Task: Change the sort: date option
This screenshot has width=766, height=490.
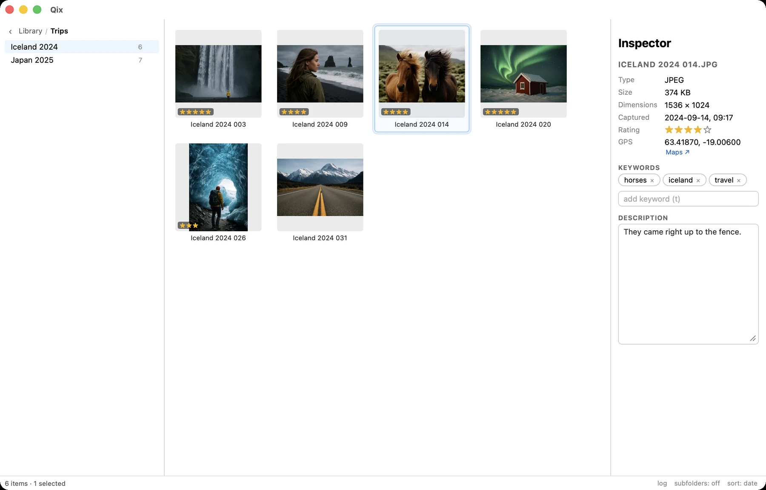Action: coord(742,483)
